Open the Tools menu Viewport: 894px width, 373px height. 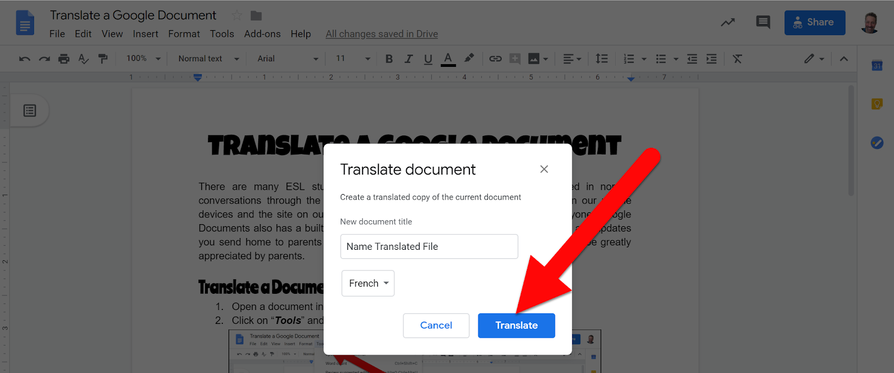pyautogui.click(x=222, y=34)
